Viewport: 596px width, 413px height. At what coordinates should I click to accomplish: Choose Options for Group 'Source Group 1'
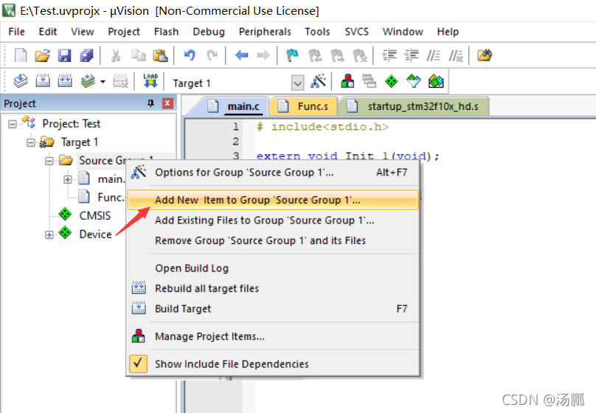[272, 173]
